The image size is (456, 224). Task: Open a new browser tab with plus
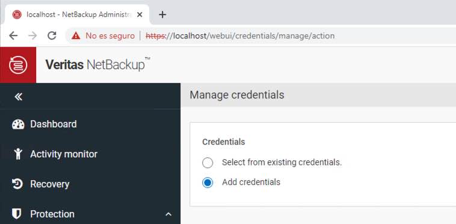162,14
